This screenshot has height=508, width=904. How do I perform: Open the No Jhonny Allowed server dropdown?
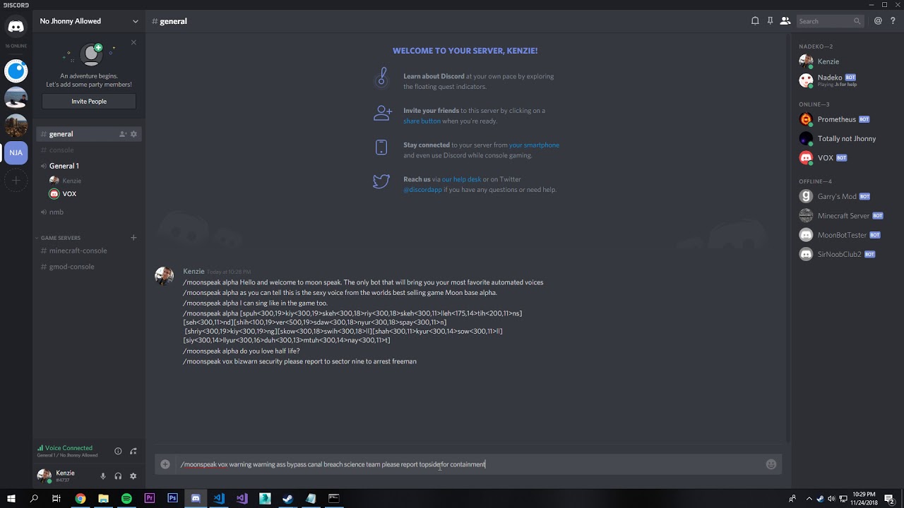89,21
